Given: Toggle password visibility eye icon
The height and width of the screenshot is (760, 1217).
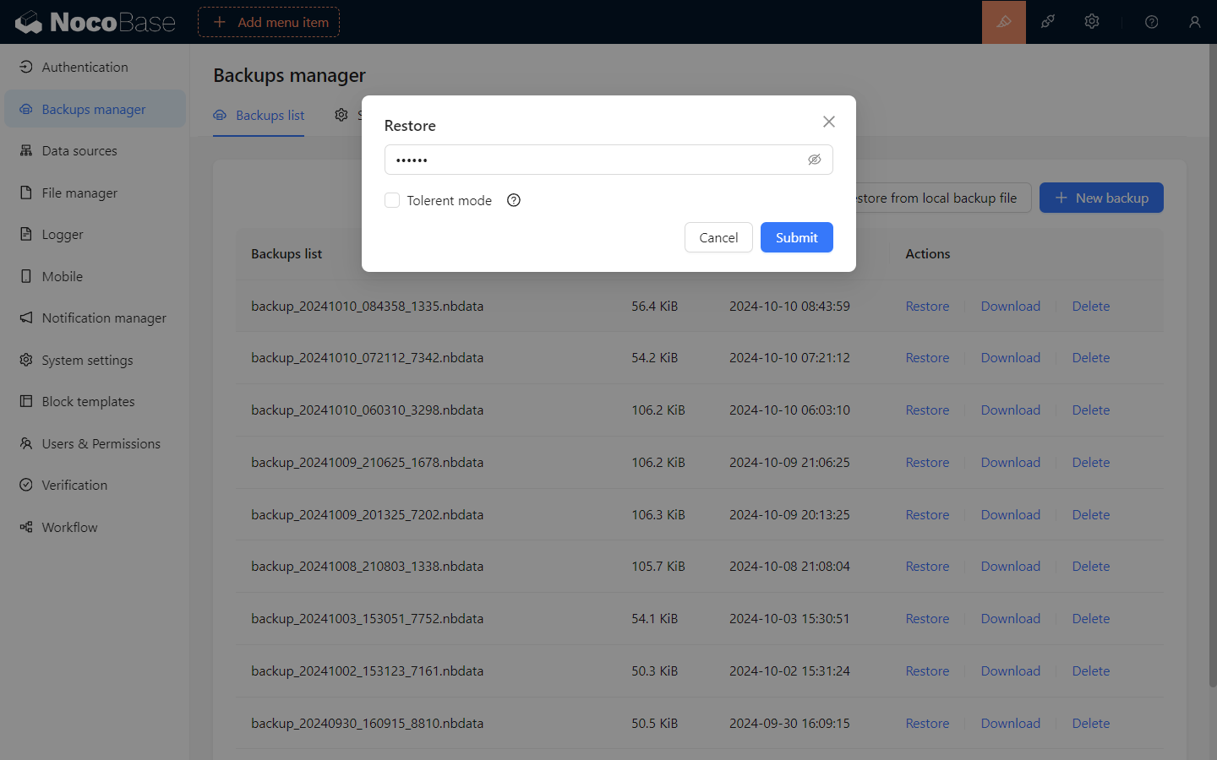Looking at the screenshot, I should click(x=814, y=160).
